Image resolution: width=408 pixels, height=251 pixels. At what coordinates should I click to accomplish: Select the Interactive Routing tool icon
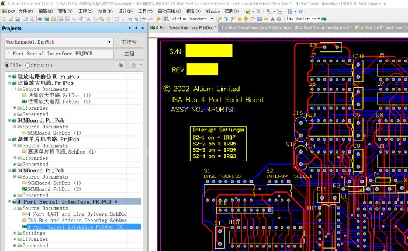pos(220,19)
